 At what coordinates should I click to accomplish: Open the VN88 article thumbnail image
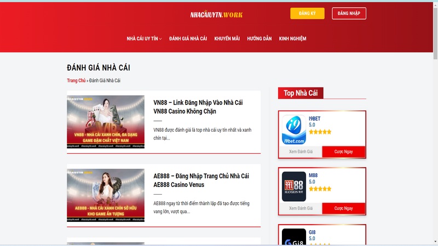coord(106,122)
